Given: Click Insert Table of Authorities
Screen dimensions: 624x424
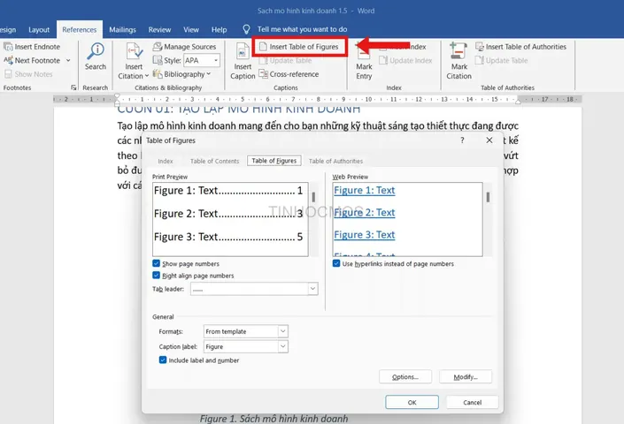Looking at the screenshot, I should [520, 47].
